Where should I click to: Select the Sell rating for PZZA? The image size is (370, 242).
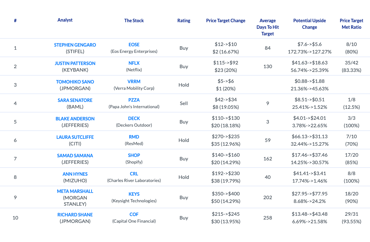183,103
